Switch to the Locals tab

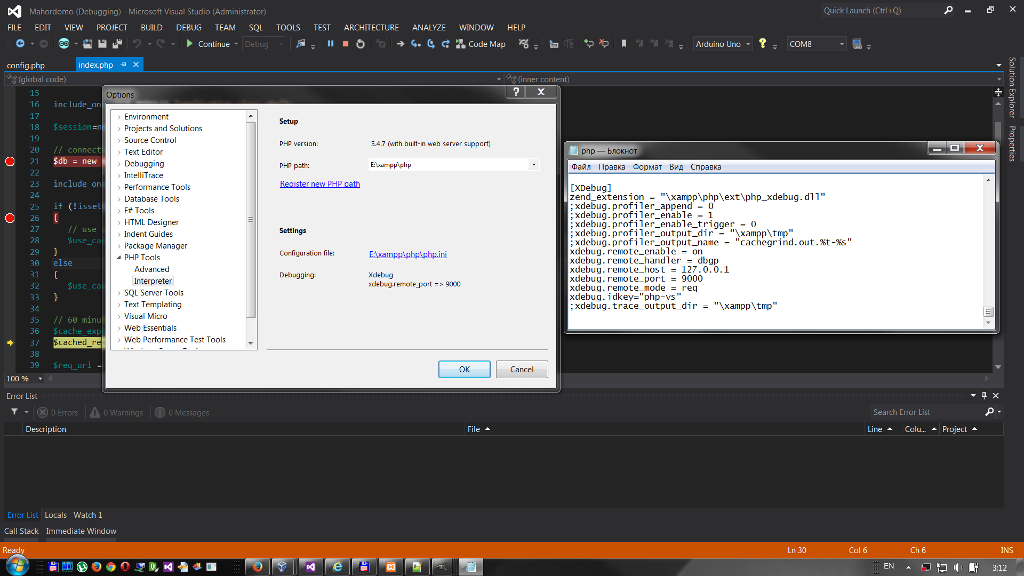(55, 515)
